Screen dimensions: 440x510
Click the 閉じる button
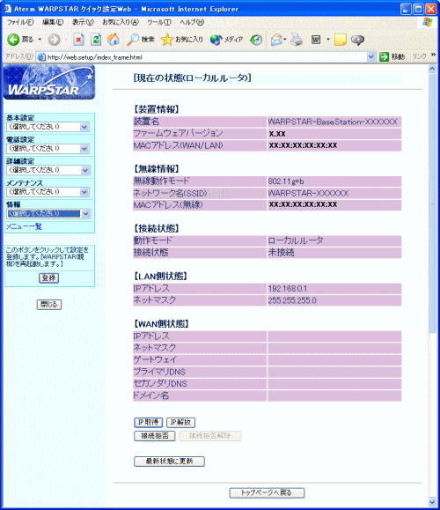pyautogui.click(x=49, y=305)
